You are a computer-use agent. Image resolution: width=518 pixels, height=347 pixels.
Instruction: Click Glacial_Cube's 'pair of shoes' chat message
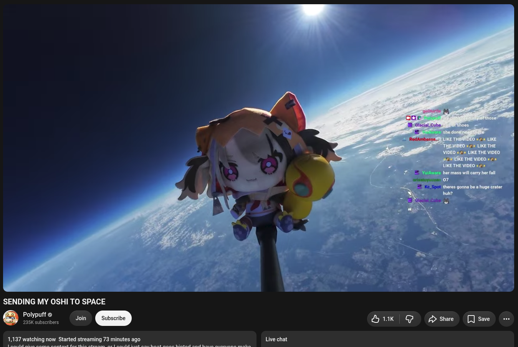(456, 125)
